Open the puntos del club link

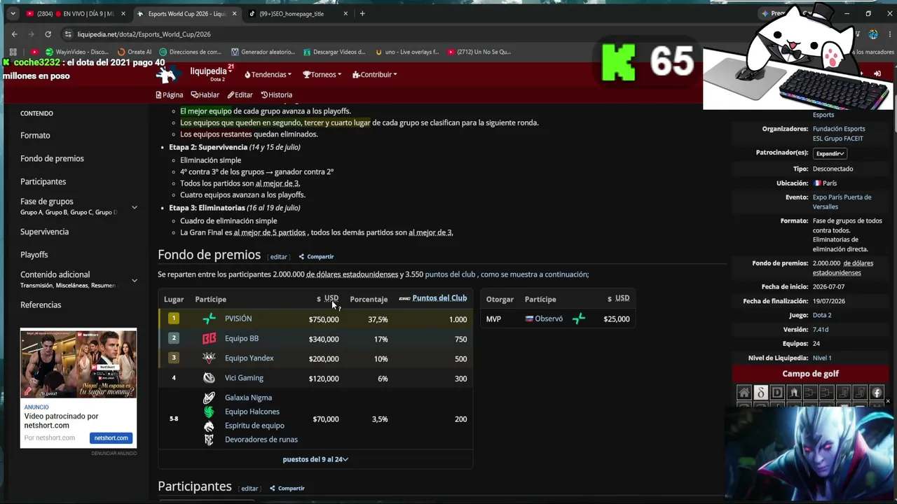pos(451,274)
